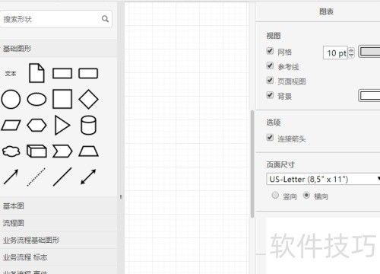Pick the diamond shape

click(x=88, y=99)
